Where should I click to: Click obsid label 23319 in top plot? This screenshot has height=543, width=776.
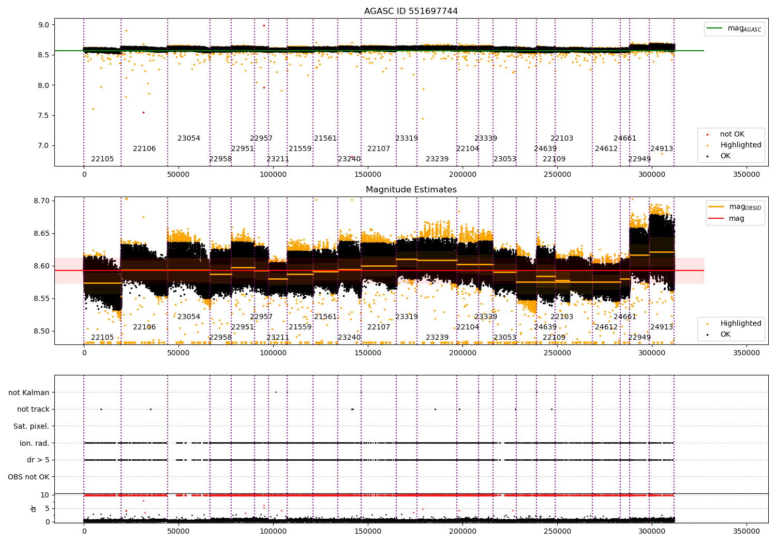tap(407, 139)
